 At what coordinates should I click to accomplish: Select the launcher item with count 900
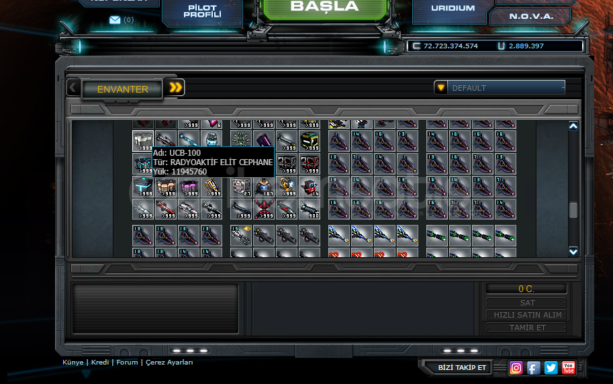(310, 209)
